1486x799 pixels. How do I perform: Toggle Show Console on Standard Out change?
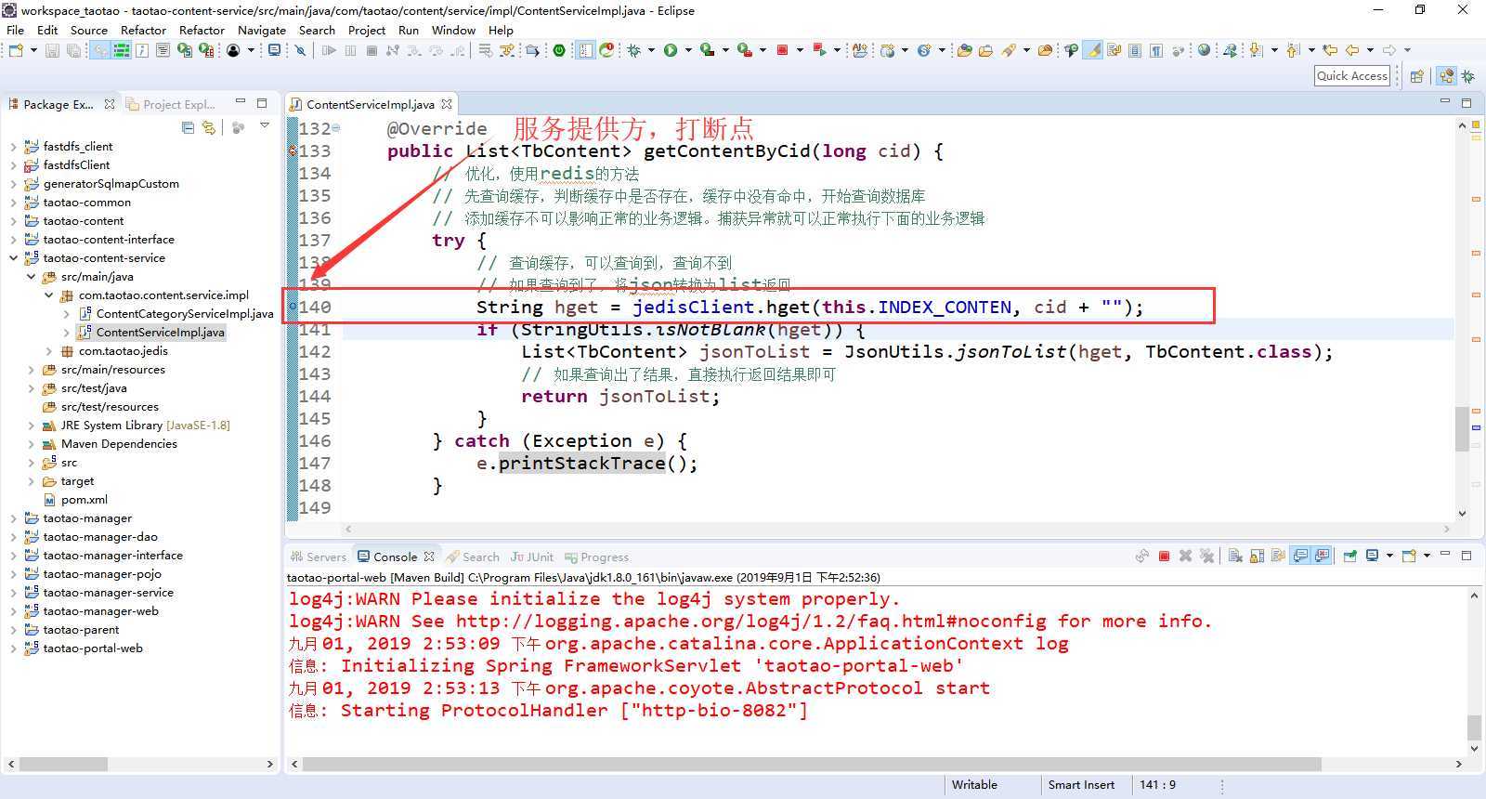1300,557
